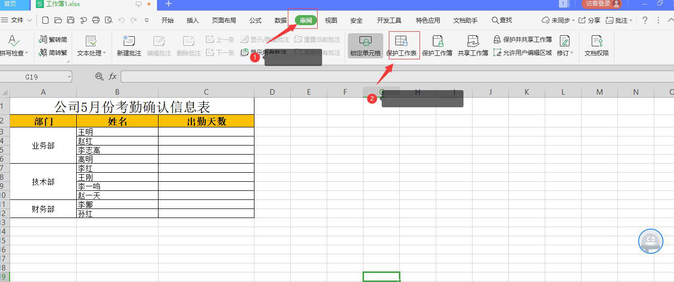The width and height of the screenshot is (674, 282).
Task: Click the cell containing 王明
Action: [x=117, y=132]
